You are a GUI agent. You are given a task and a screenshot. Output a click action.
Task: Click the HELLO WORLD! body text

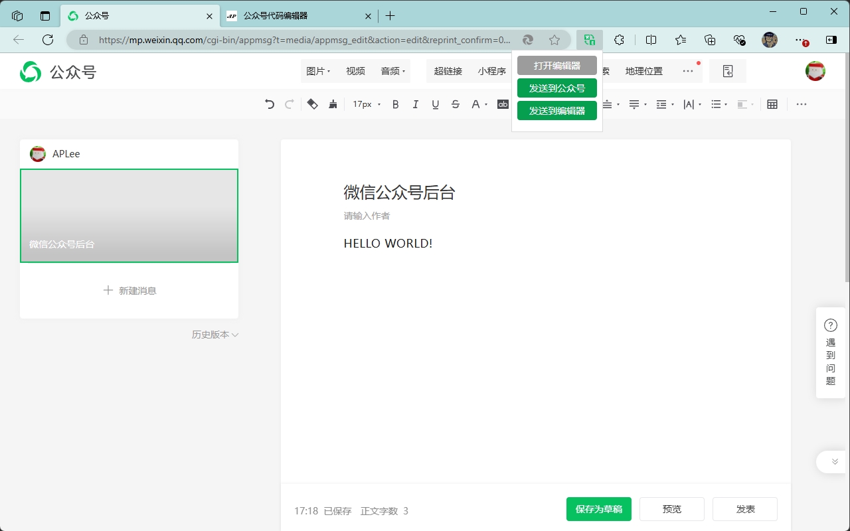[388, 244]
